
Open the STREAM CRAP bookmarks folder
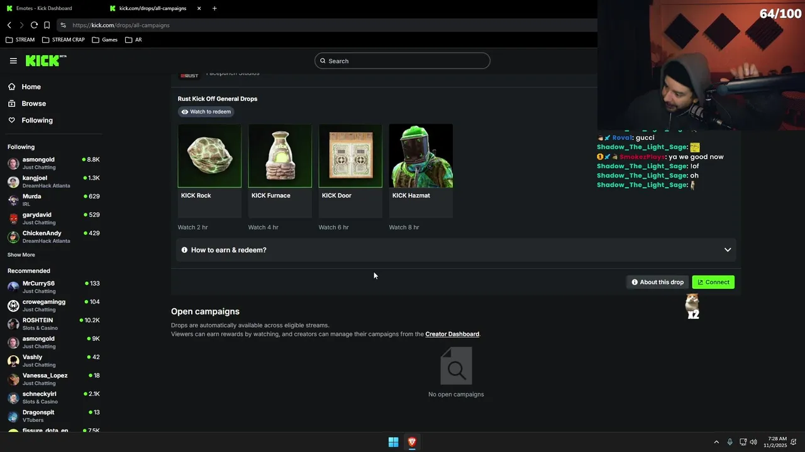[x=64, y=40]
